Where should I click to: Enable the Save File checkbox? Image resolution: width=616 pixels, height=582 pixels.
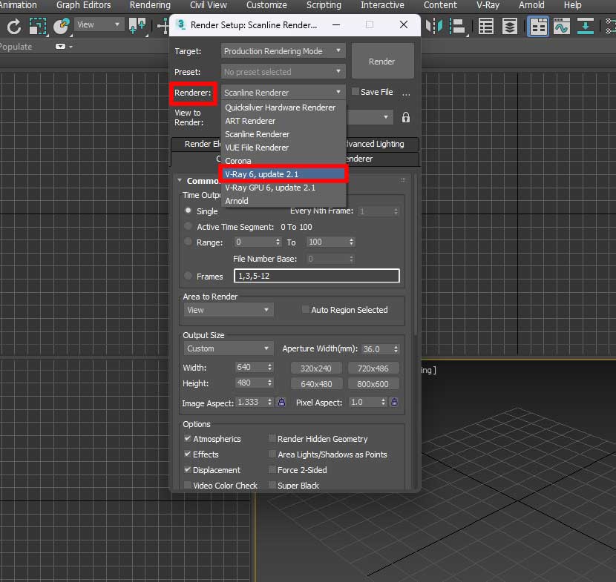[355, 91]
